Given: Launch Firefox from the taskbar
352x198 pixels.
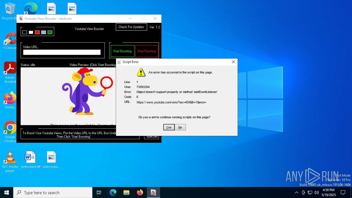Looking at the screenshot, I should click(140, 193).
